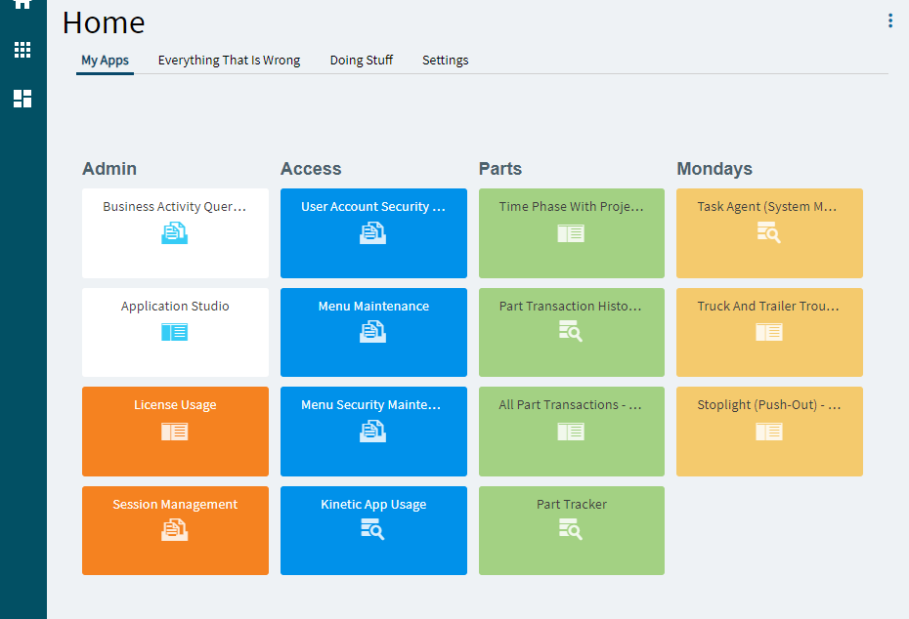Open the dashboard layout icon in sidebar

pos(22,99)
